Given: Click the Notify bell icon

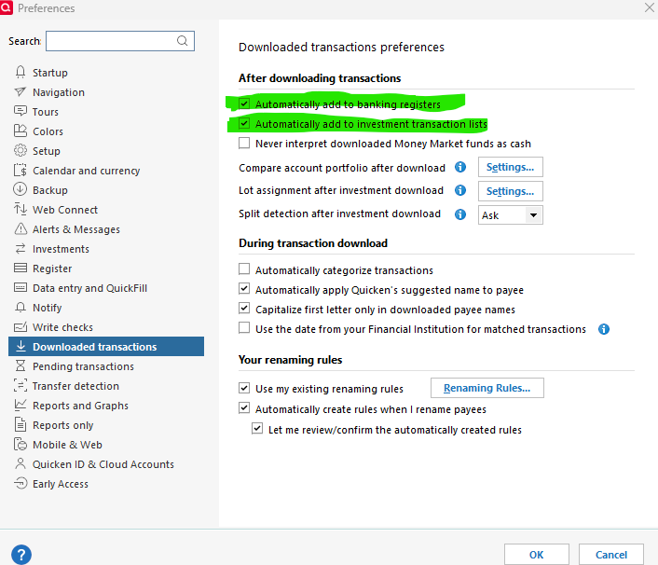Looking at the screenshot, I should point(21,308).
